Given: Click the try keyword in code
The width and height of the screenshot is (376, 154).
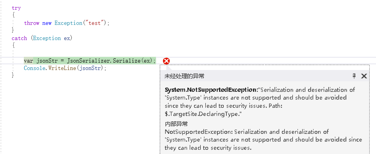Looking at the screenshot, I should coord(16,8).
